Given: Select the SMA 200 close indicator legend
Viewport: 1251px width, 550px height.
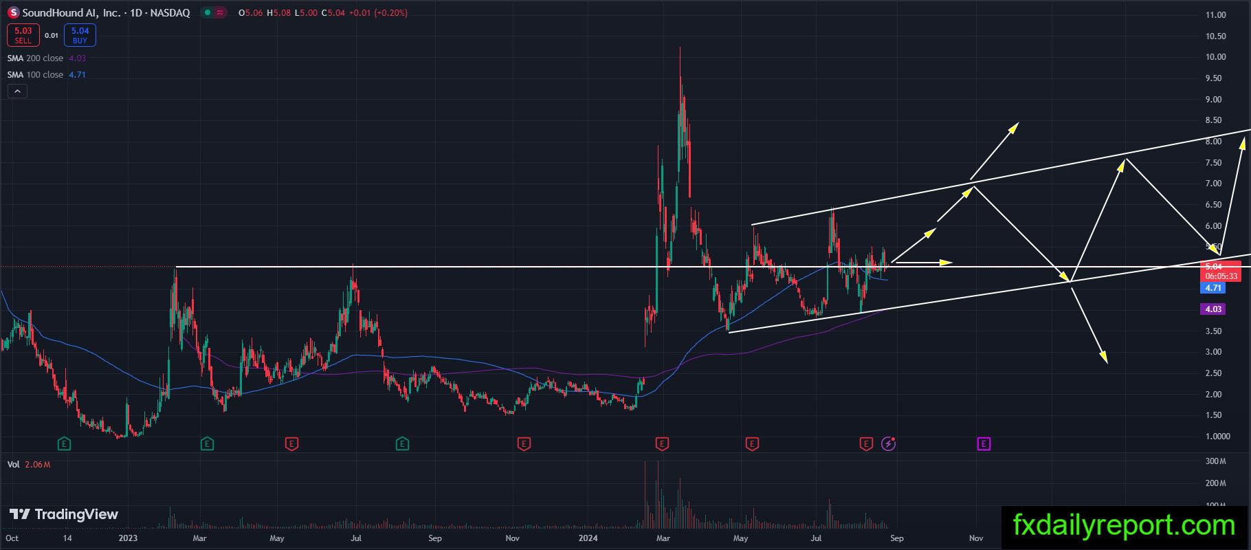Looking at the screenshot, I should pos(46,58).
